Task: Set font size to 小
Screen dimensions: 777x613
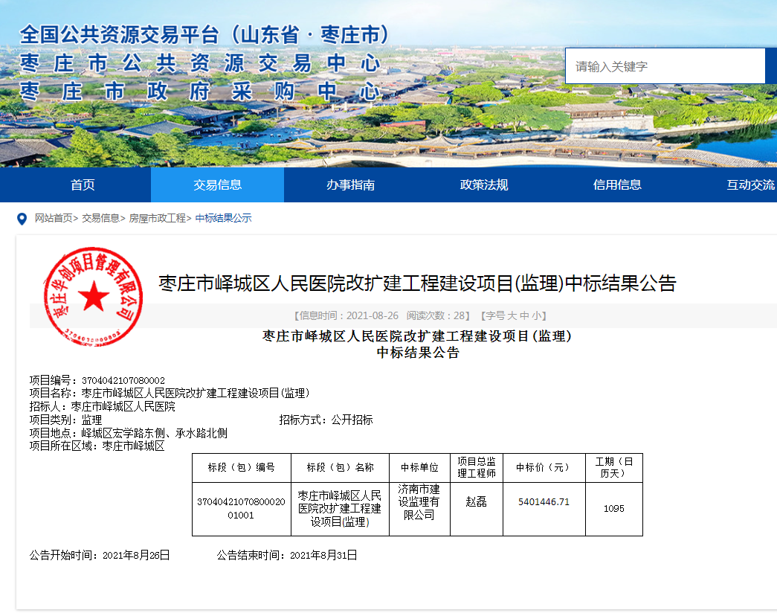Action: [536, 315]
